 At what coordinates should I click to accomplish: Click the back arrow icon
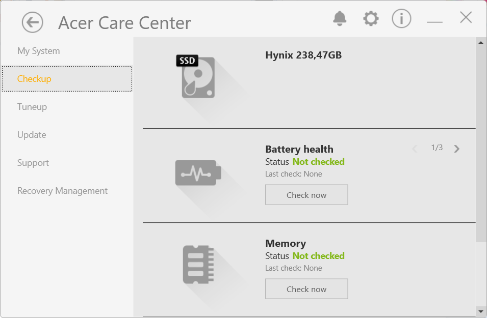pyautogui.click(x=33, y=22)
